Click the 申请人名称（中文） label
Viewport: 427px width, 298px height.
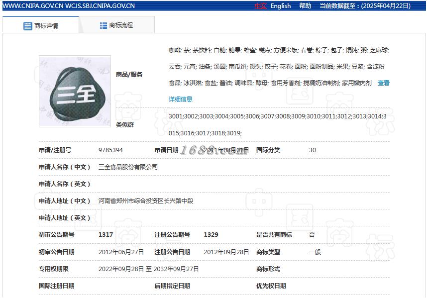(x=65, y=167)
